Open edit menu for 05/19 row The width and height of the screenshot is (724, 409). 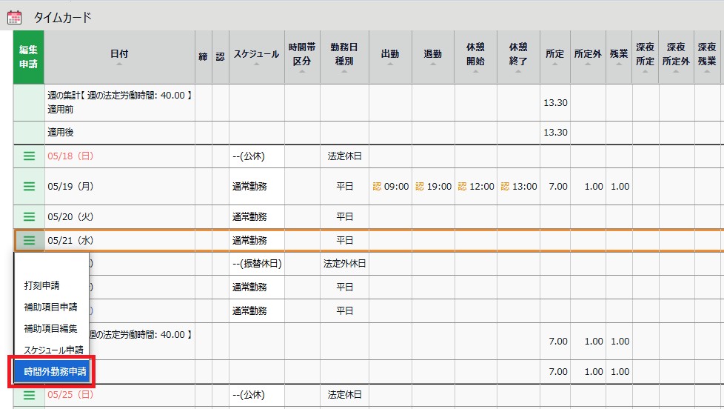tap(29, 187)
